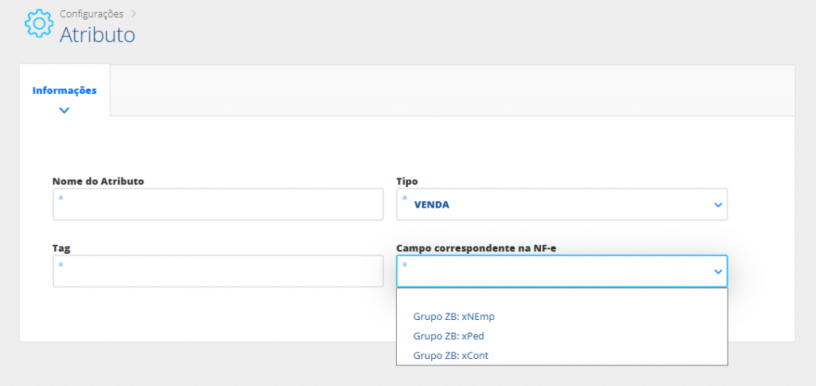The height and width of the screenshot is (386, 816).
Task: Click the Tag field label
Action: pos(61,248)
